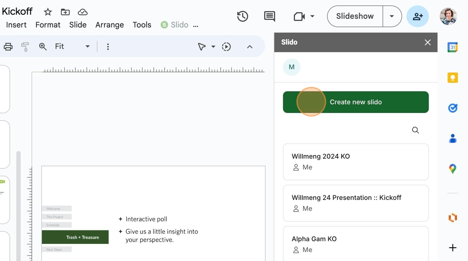Search slidos with magnifier icon
Viewport: 468px width, 261px height.
click(415, 130)
